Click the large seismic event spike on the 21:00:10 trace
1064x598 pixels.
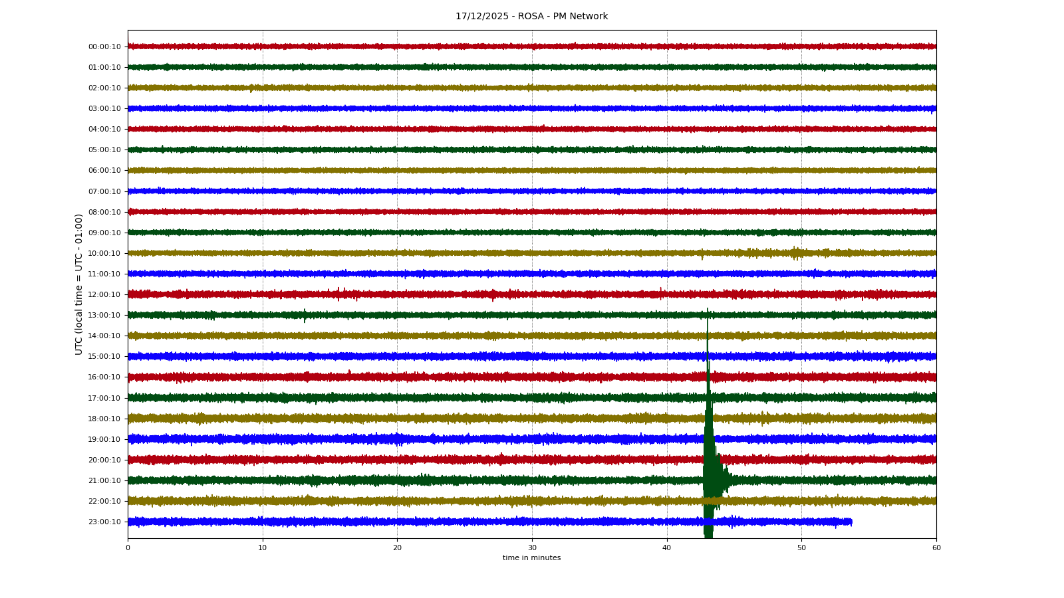(709, 479)
